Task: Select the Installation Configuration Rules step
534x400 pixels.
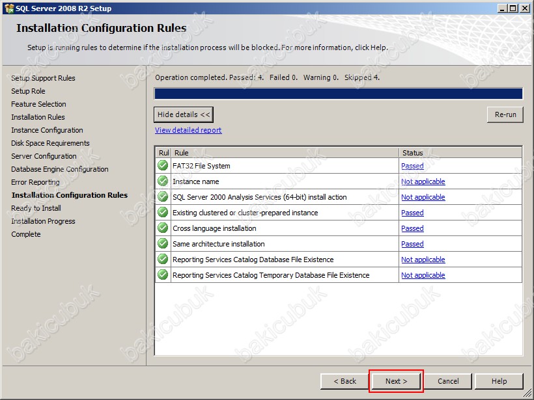Action: tap(70, 195)
